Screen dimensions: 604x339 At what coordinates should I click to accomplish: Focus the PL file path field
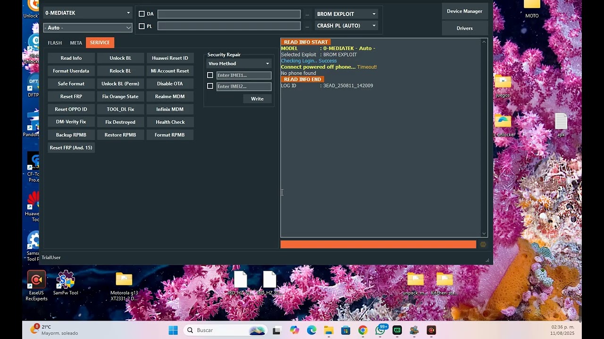point(229,26)
